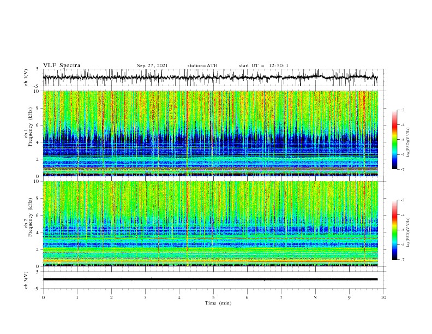Image resolution: width=432 pixels, height=334 pixels.
Task: Click the "10" tick on the time axis
Action: [x=383, y=297]
